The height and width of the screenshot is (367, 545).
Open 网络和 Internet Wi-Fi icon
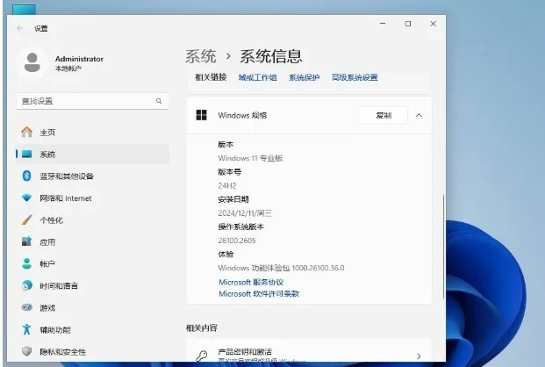[26, 198]
